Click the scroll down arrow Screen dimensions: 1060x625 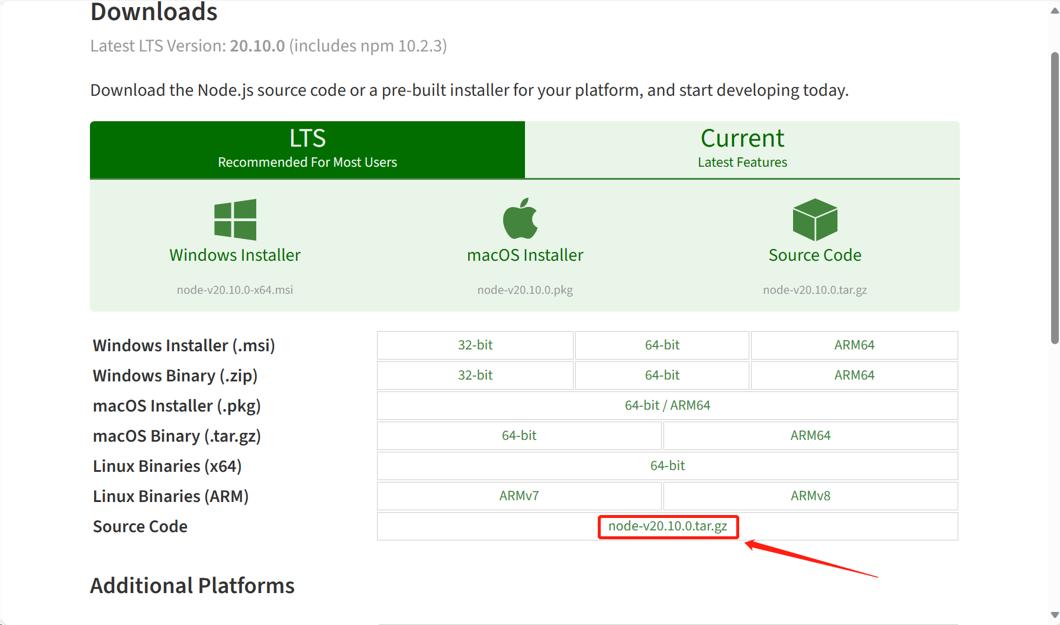[1054, 615]
